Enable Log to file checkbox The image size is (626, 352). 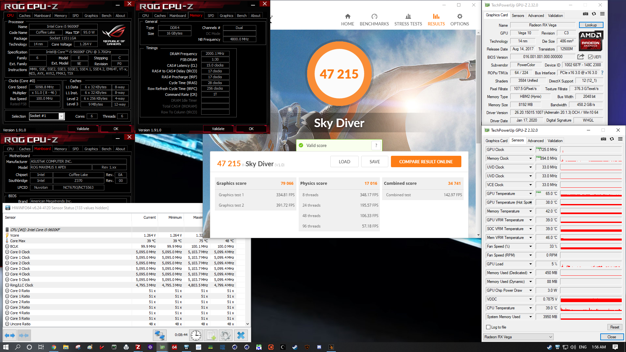[488, 327]
